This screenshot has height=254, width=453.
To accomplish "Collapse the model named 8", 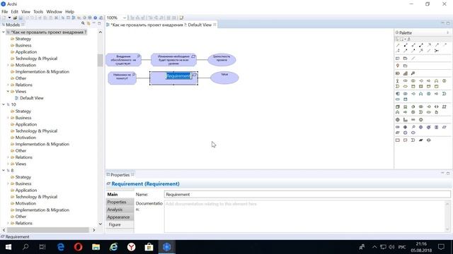I will (4, 171).
